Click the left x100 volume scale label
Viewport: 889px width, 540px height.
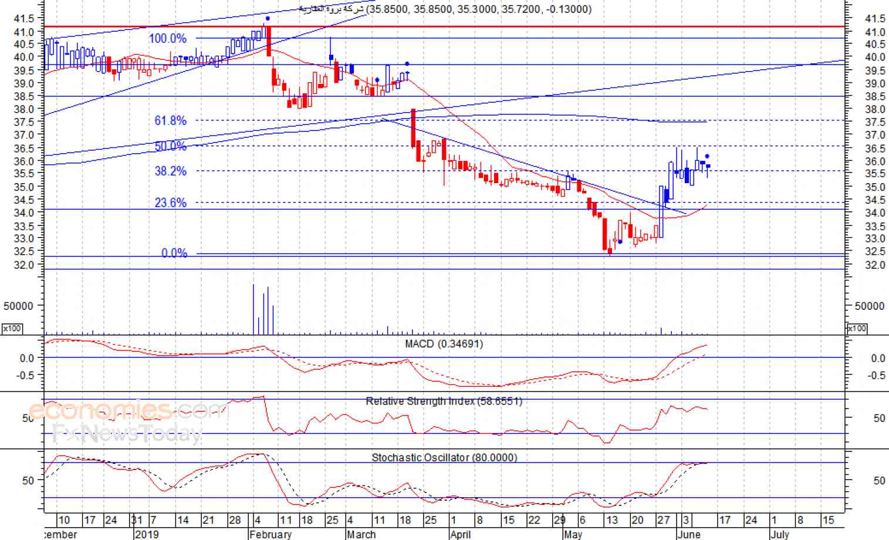(x=12, y=329)
